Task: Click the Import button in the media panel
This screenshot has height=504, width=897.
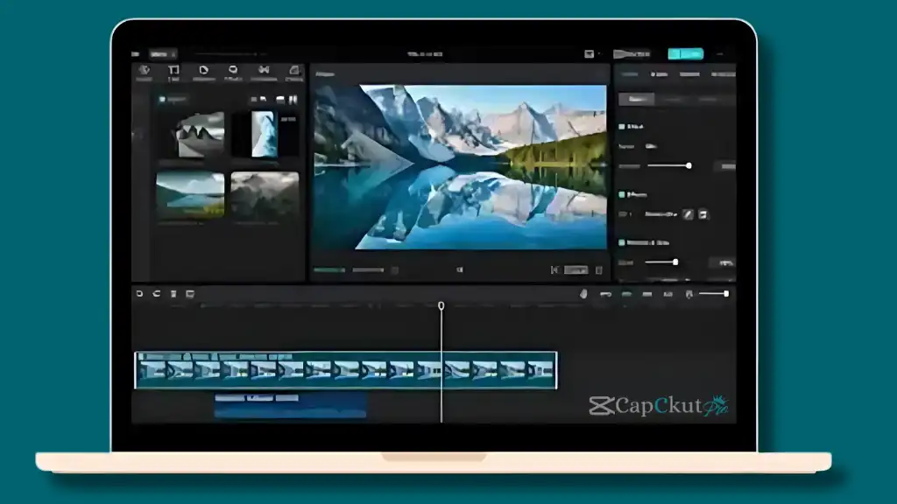Action: coord(173,99)
